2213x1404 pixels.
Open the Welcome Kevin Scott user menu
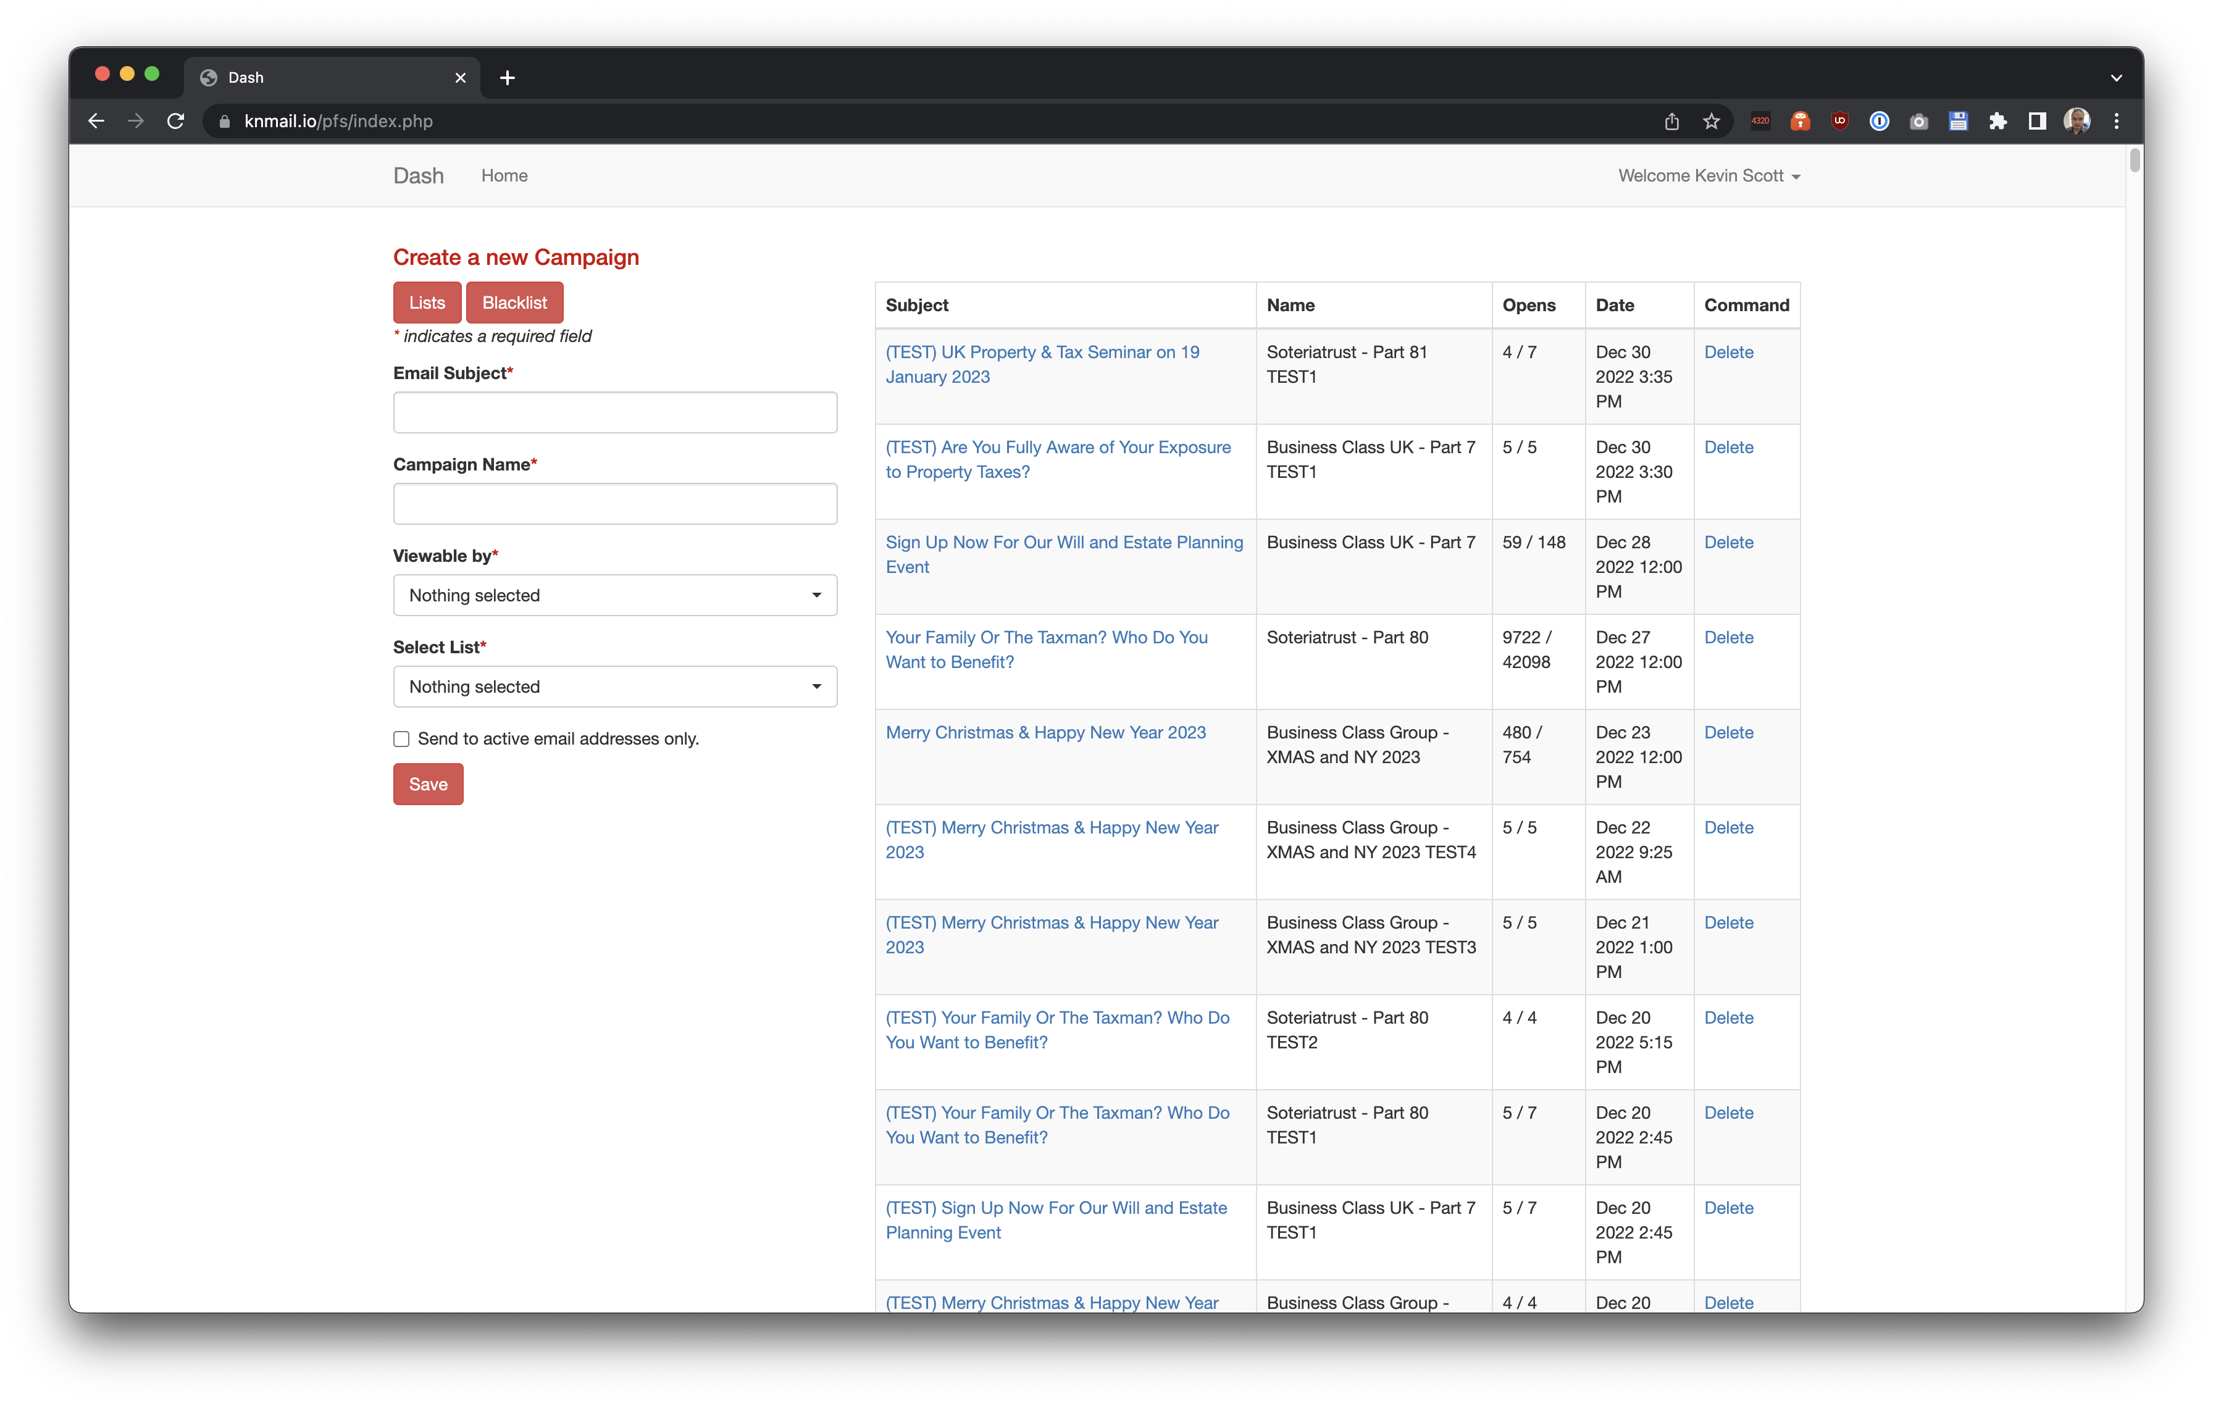tap(1709, 175)
